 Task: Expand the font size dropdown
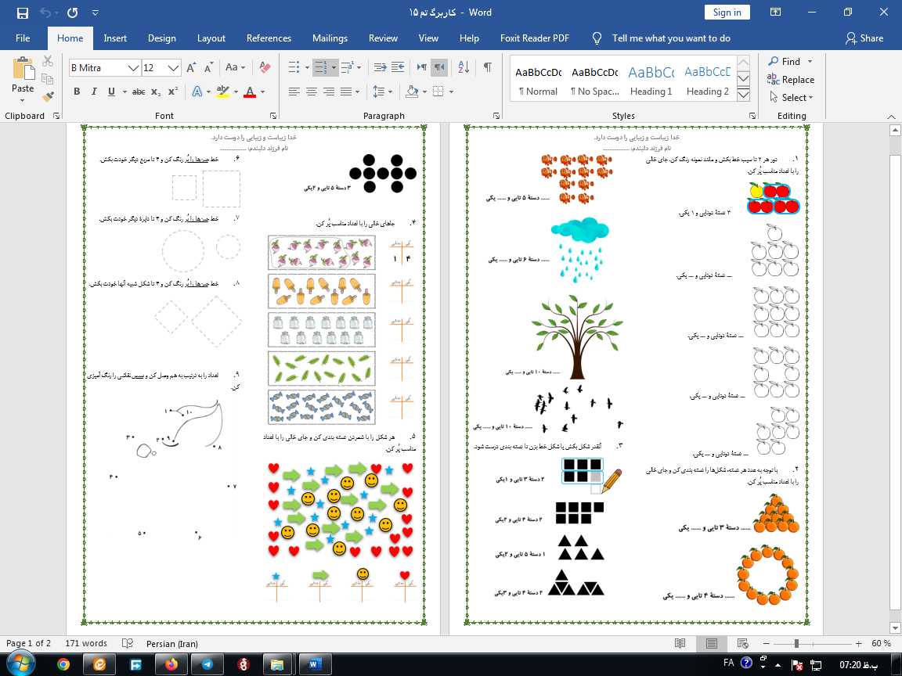tap(174, 68)
